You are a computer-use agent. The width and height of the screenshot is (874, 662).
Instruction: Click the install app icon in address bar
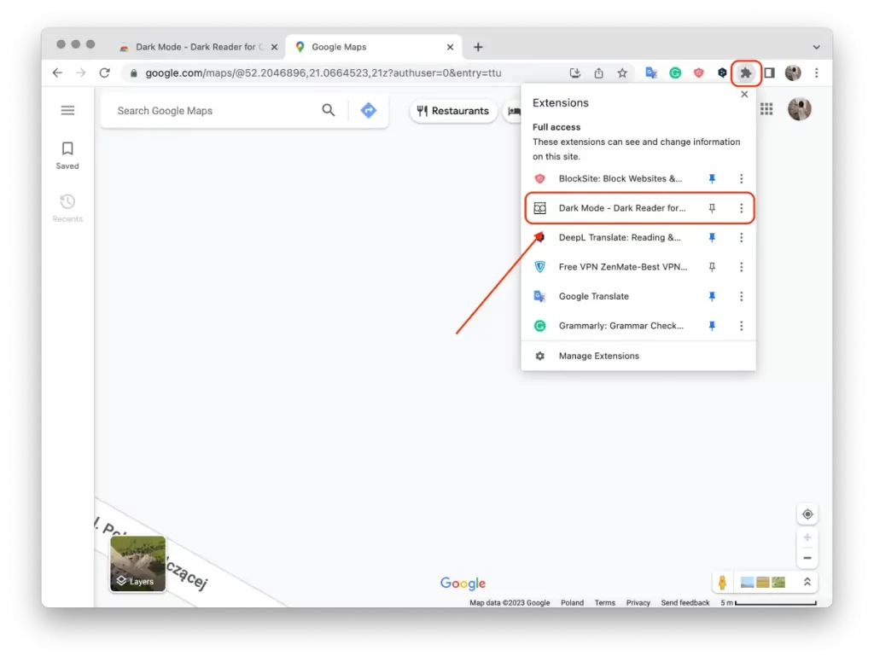pyautogui.click(x=575, y=73)
